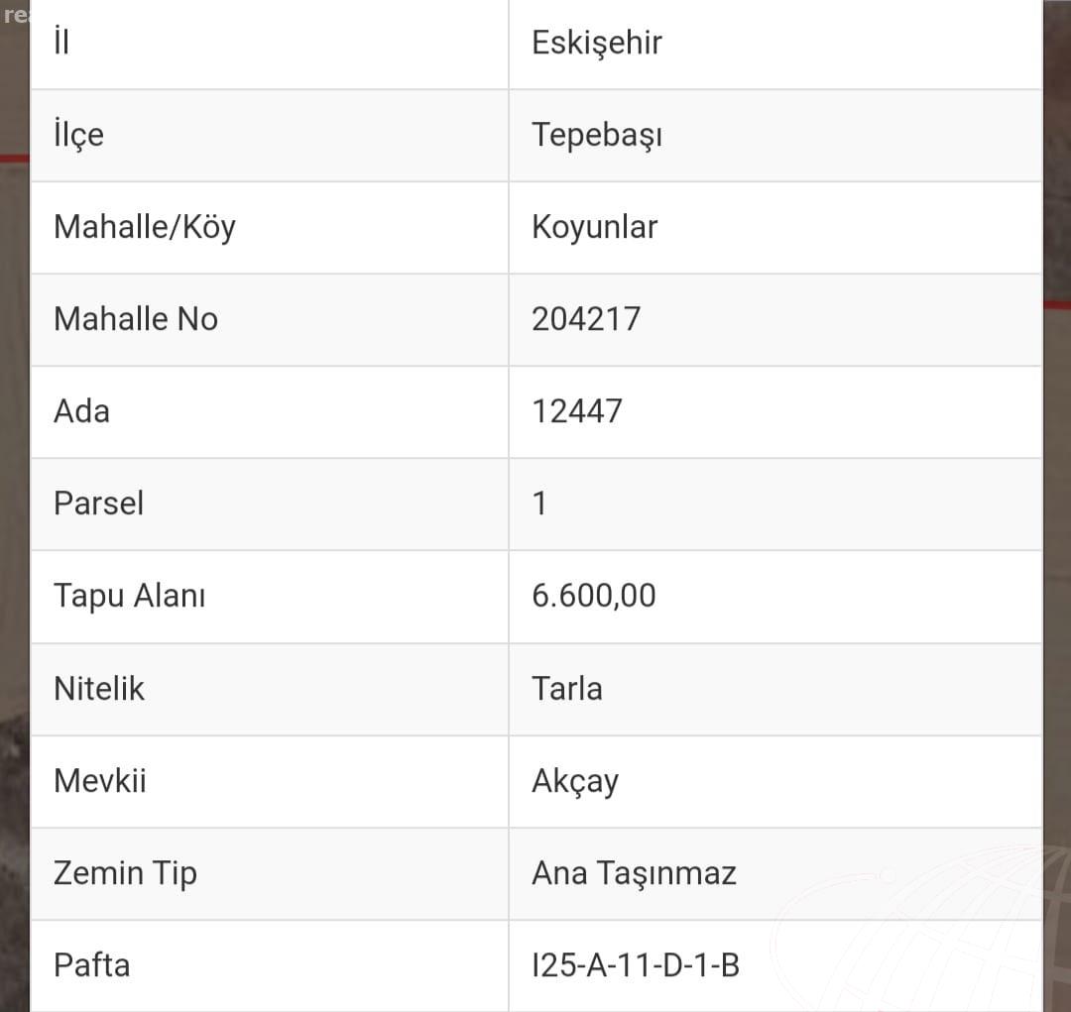Select Pafta code I25-A-11-D-1-B
This screenshot has height=1012, width=1071.
(x=636, y=965)
